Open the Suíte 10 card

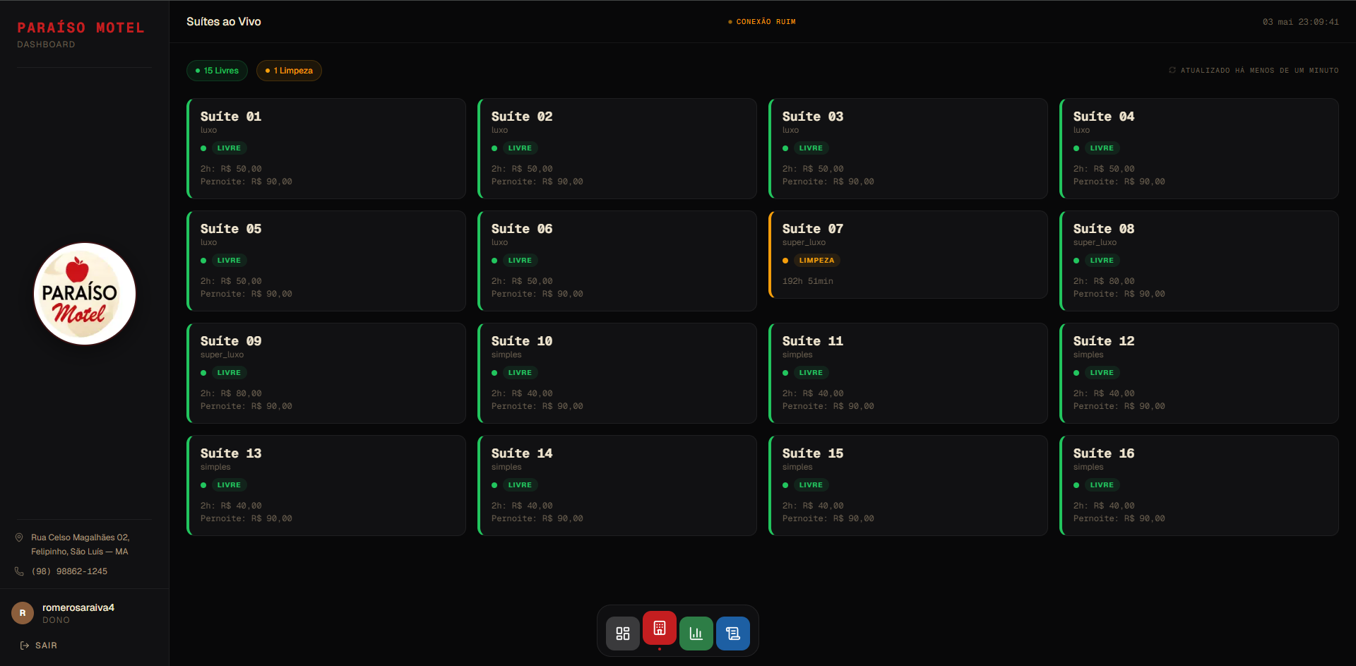tap(617, 373)
